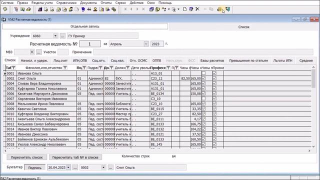The height and width of the screenshot is (180, 320).
Task: Click ellipsis button beside Учреждение field
Action: coord(62,36)
